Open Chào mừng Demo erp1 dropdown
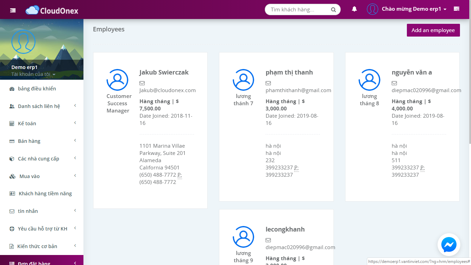 (x=414, y=9)
